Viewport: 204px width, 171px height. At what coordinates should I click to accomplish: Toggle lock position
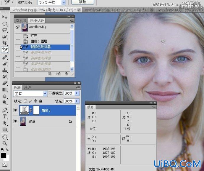coord(35,101)
